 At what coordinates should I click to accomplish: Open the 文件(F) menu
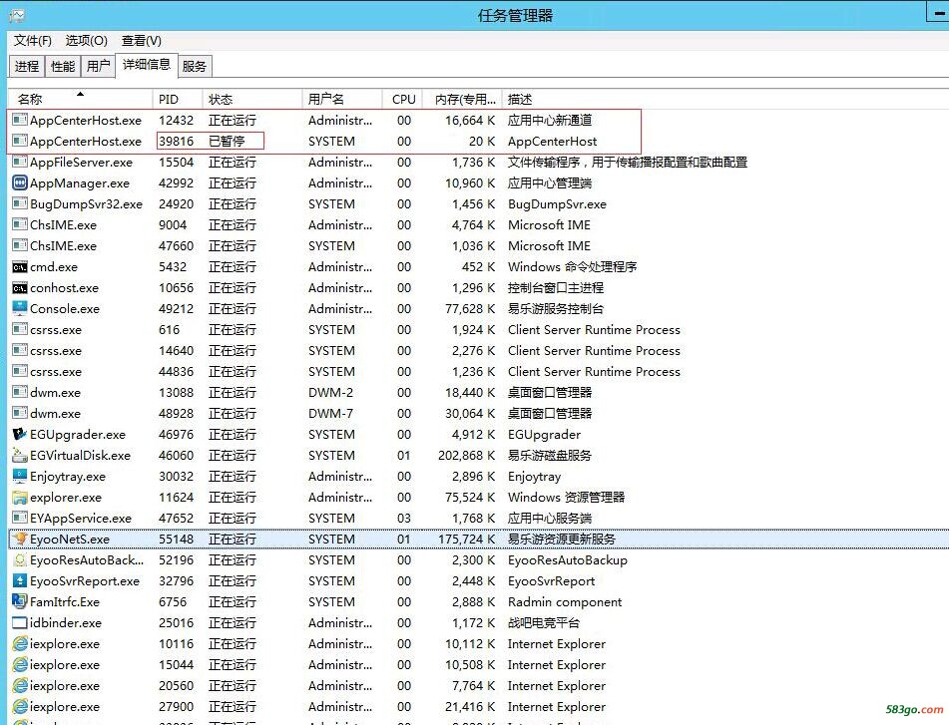point(33,41)
